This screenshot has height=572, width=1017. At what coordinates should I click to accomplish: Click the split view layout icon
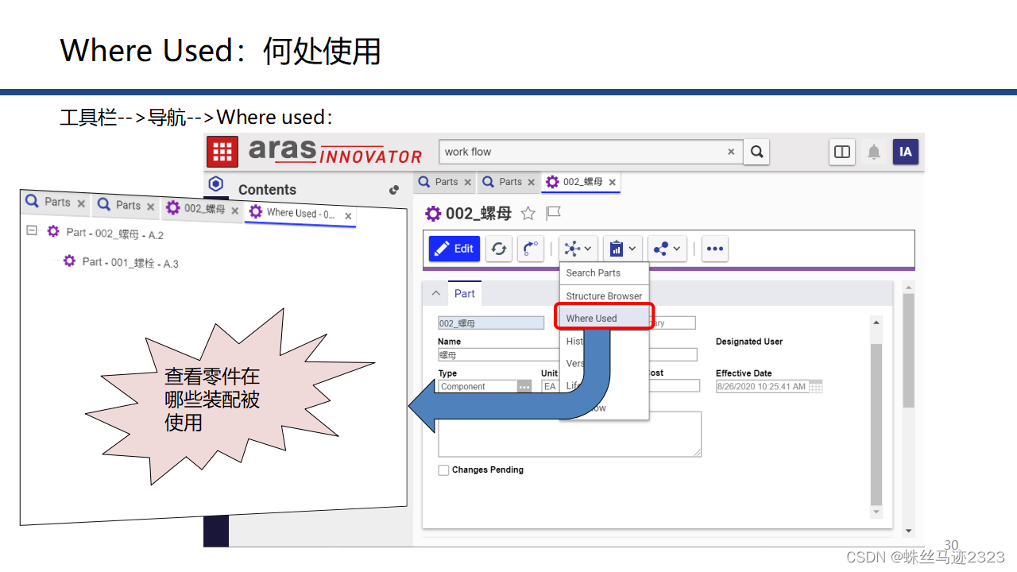point(841,152)
